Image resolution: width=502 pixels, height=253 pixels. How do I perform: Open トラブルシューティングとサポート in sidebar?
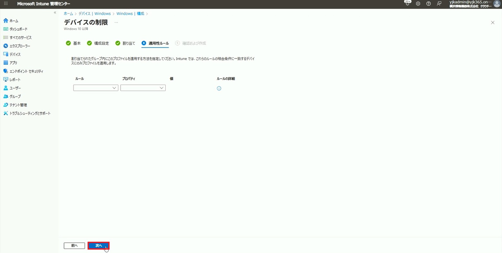(x=30, y=113)
